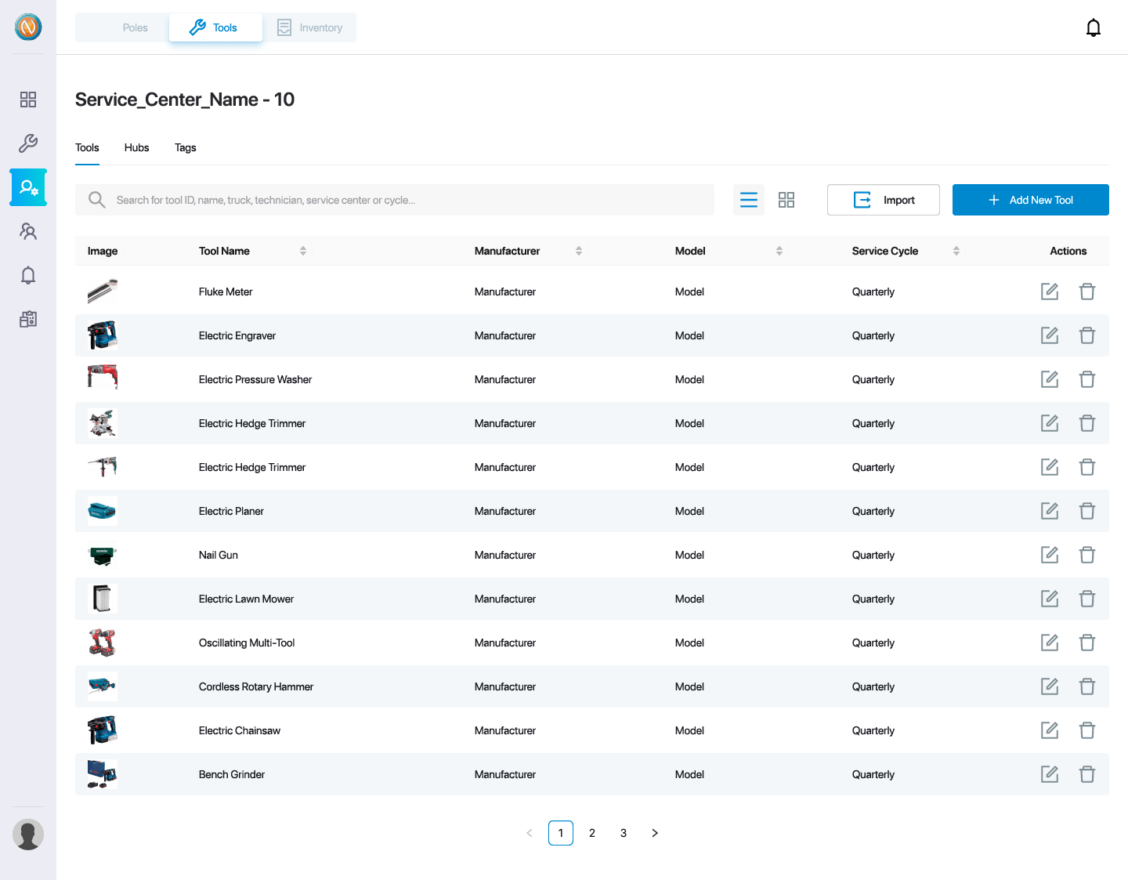
Task: Edit the Cordless Rotary Hammer row
Action: (1050, 686)
